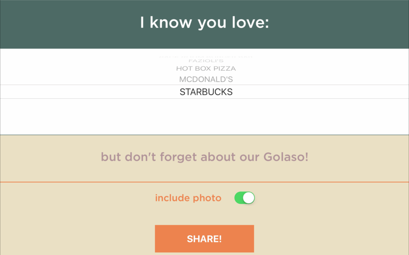Tap the word 'love:' in the heading

point(250,22)
